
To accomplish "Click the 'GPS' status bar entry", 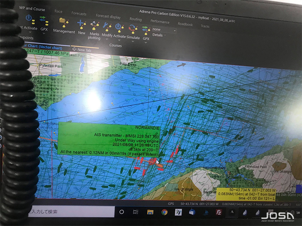I will [171, 203].
